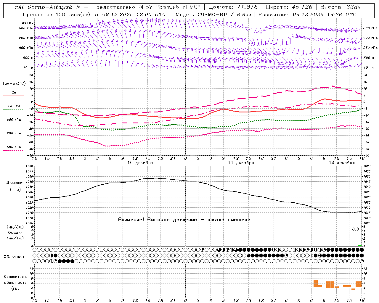Click the left '850 гПа' wind level label
This screenshot has height=303, width=379.
(x=26, y=48)
